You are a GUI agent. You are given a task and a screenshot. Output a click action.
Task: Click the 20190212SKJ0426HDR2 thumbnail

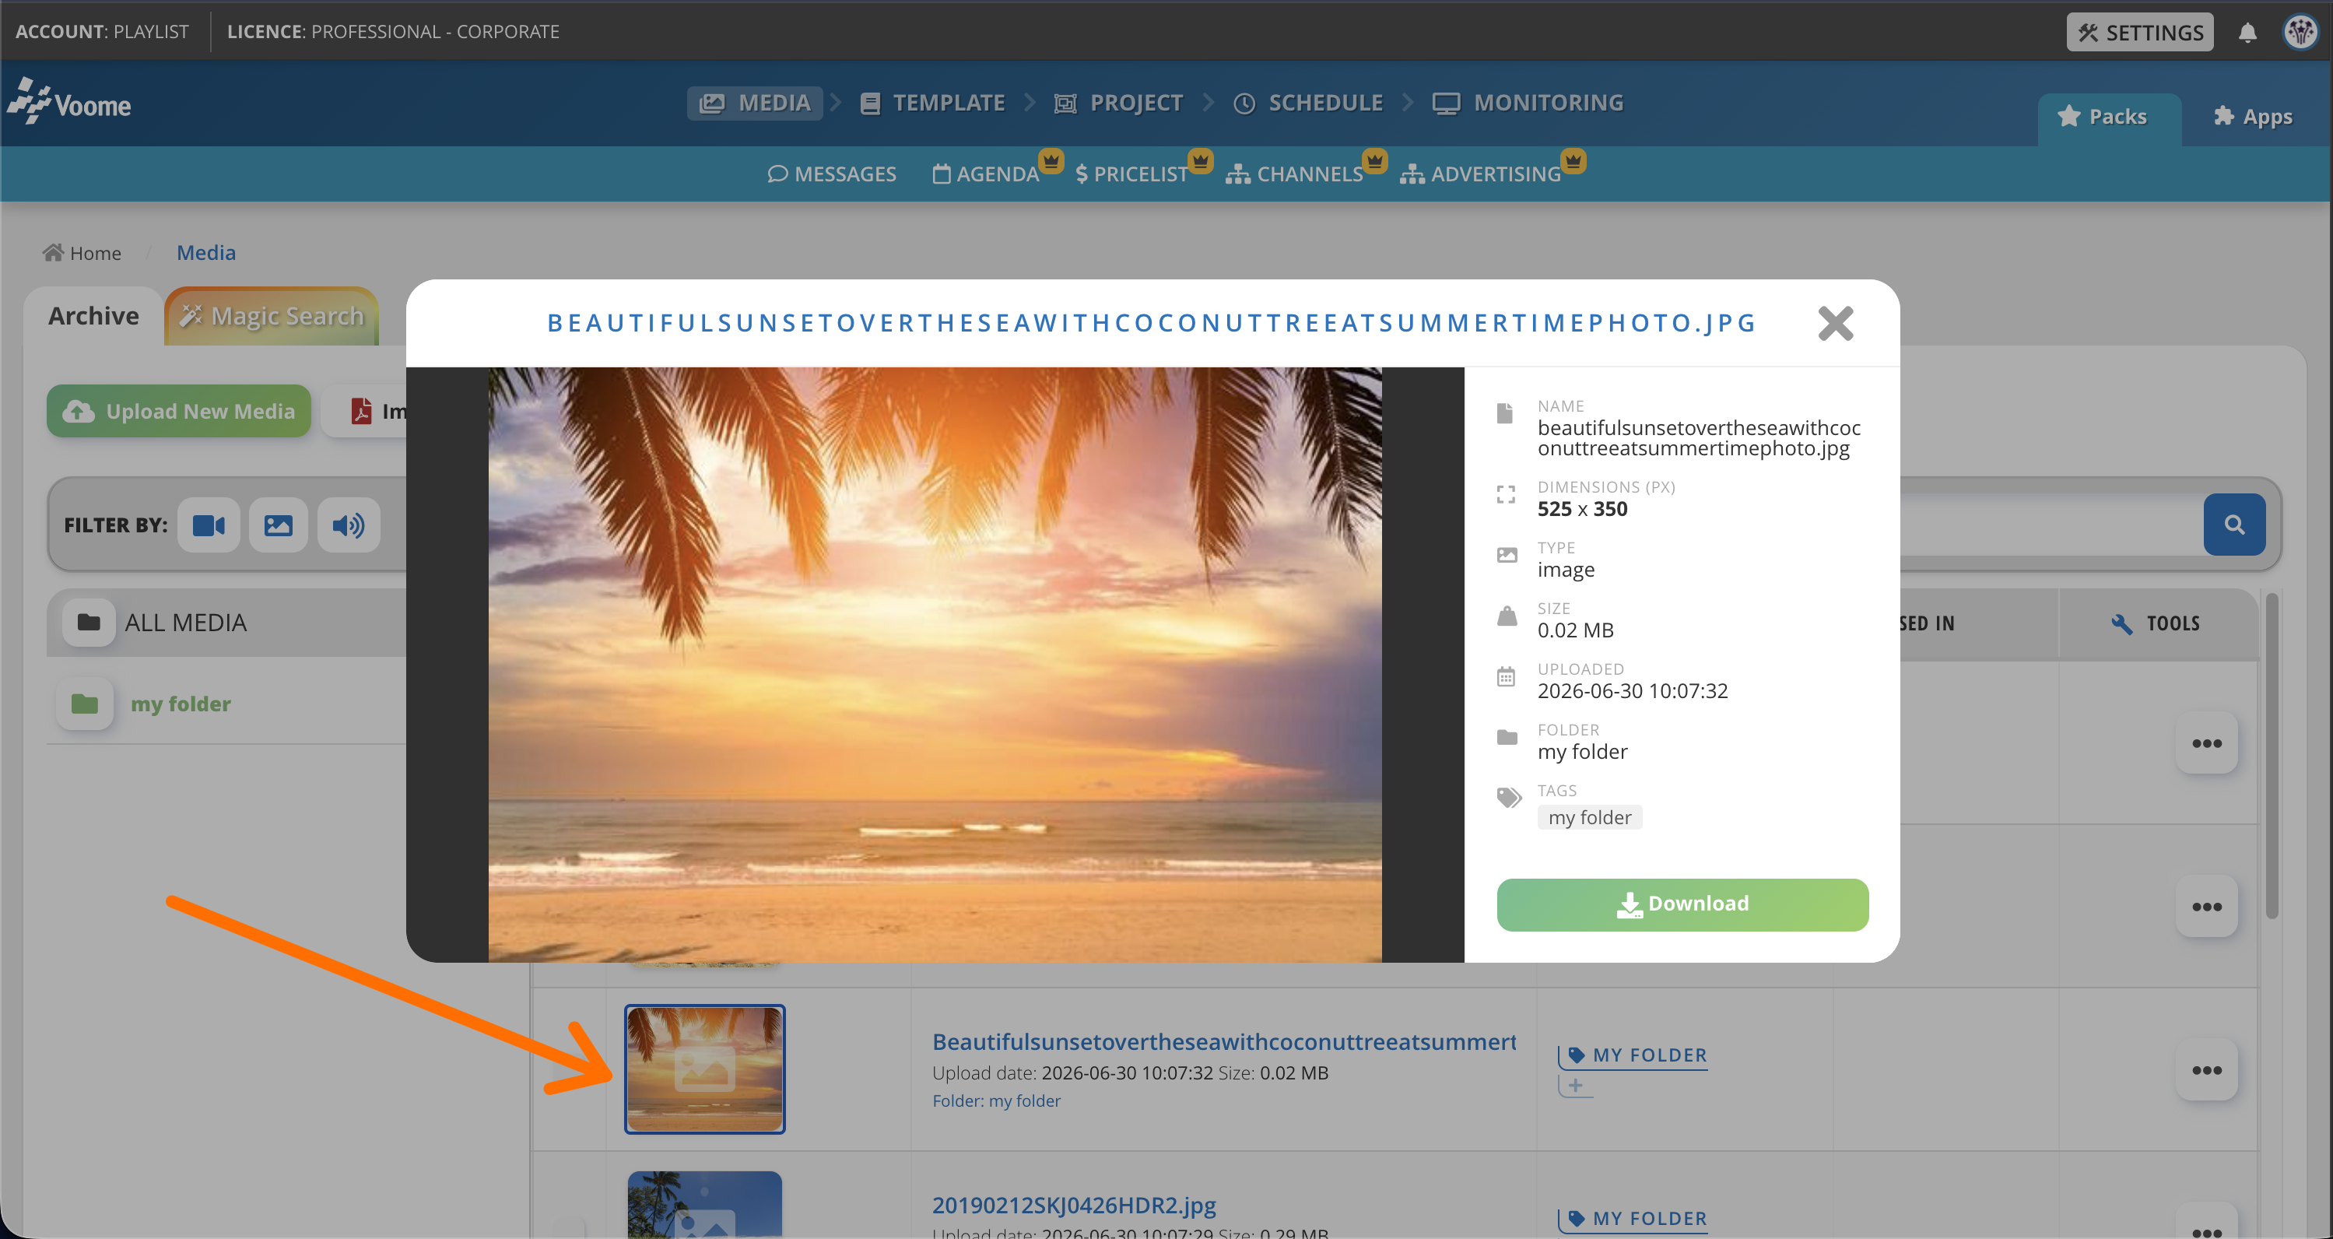click(x=704, y=1205)
